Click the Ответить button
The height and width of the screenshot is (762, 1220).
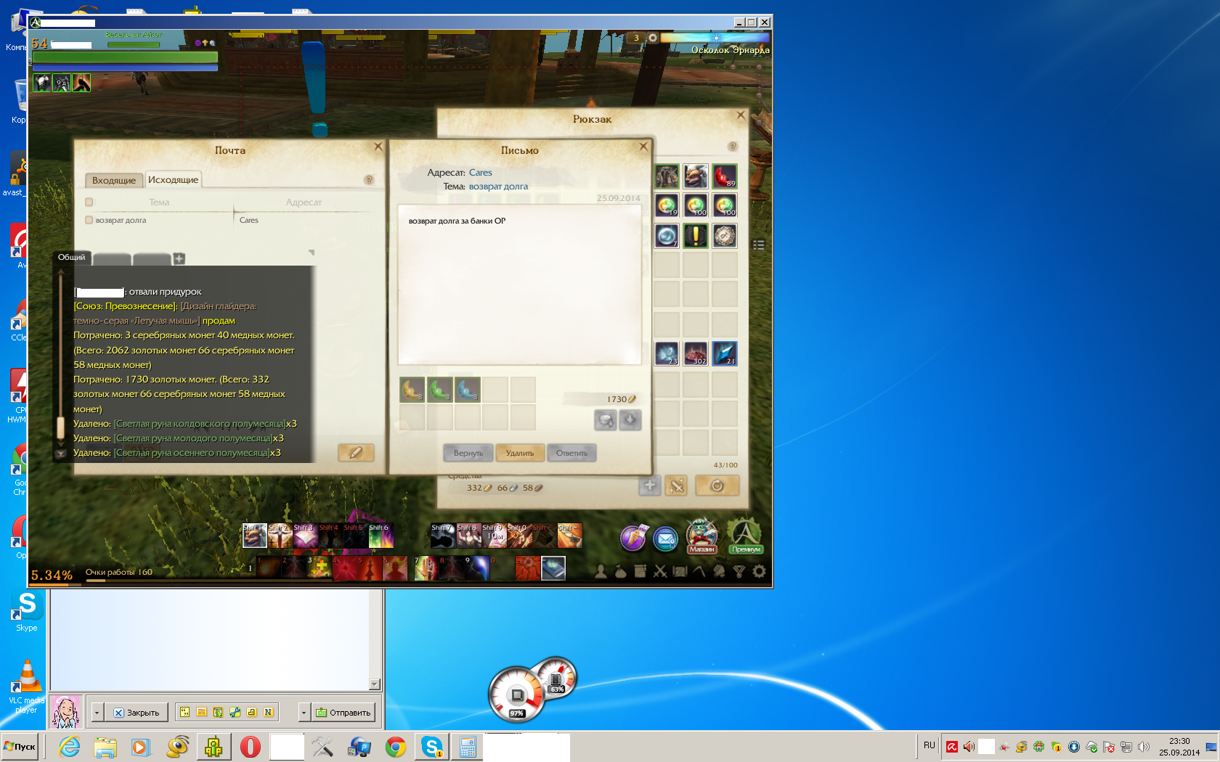pos(572,453)
